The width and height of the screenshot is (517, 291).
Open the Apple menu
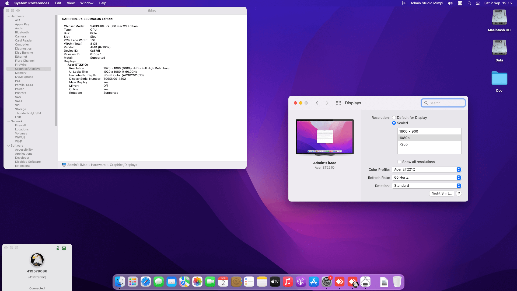(7, 3)
